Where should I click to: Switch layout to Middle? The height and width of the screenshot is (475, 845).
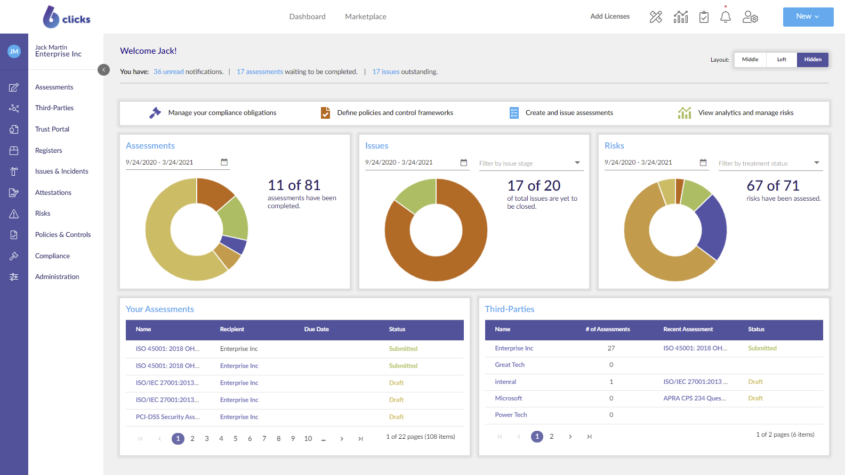[750, 60]
